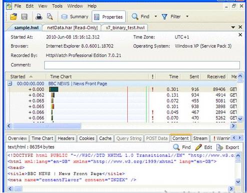Viewport: 247px width, 193px height.
Task: Click the warning icon on the 0.301 row
Action: [153, 89]
